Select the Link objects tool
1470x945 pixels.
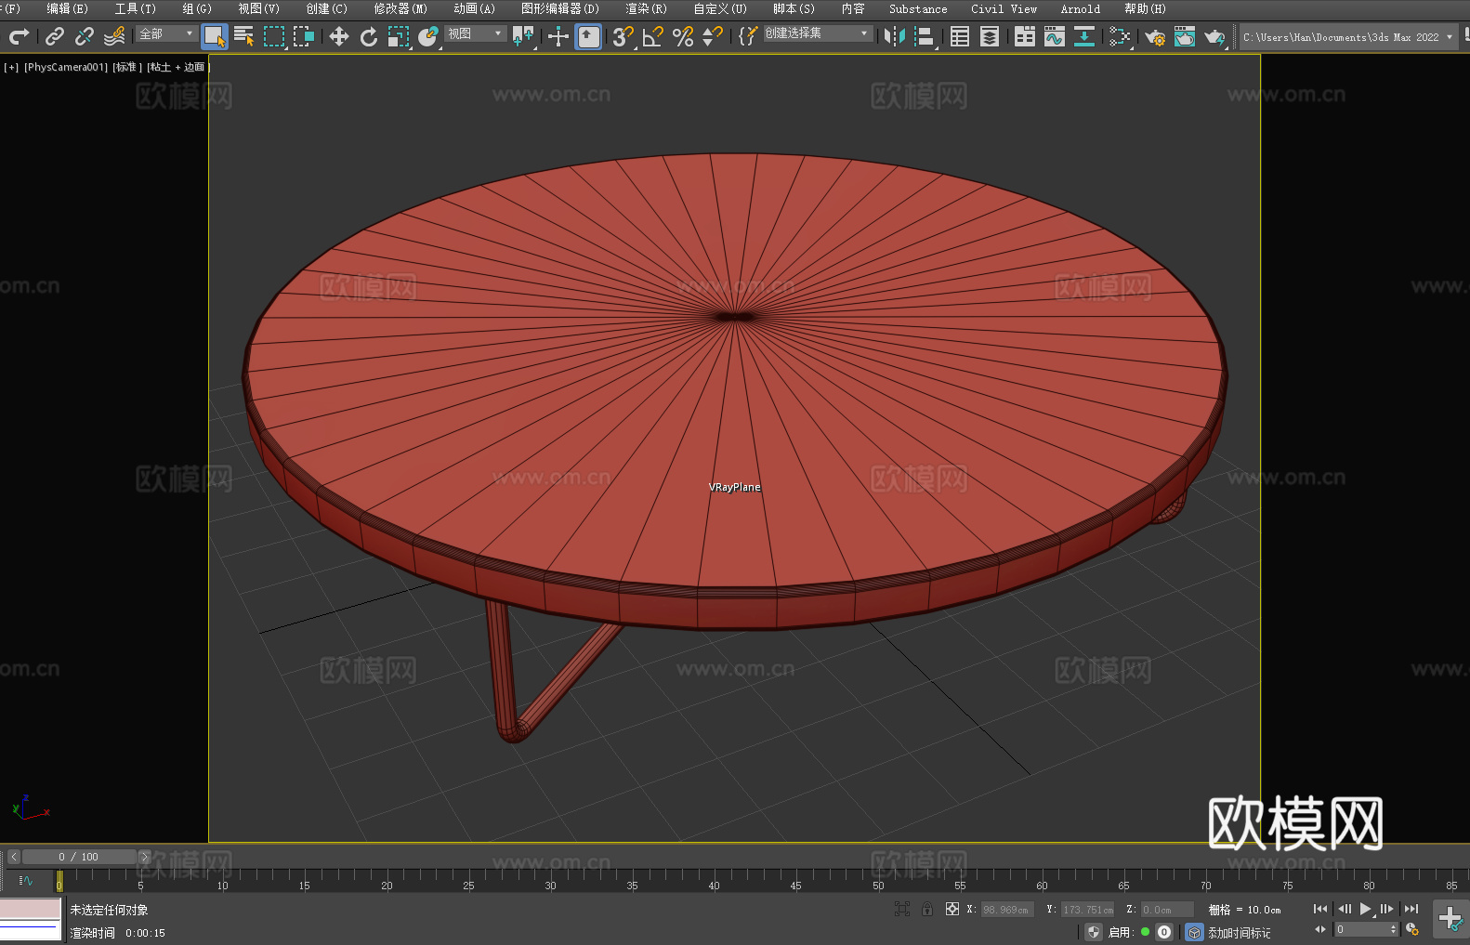tap(55, 36)
